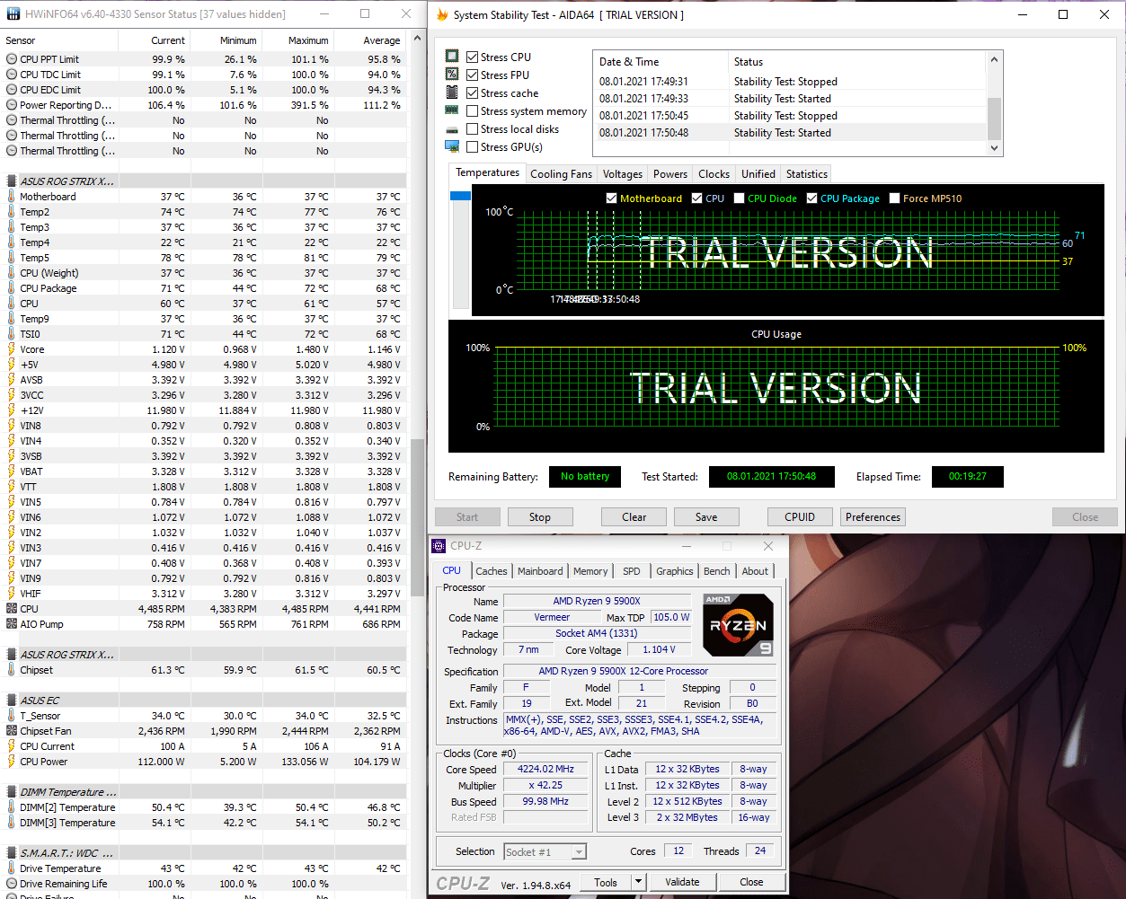Screen dimensions: 1126x899
Task: Enable the Stress CPU checkbox
Action: tap(472, 57)
